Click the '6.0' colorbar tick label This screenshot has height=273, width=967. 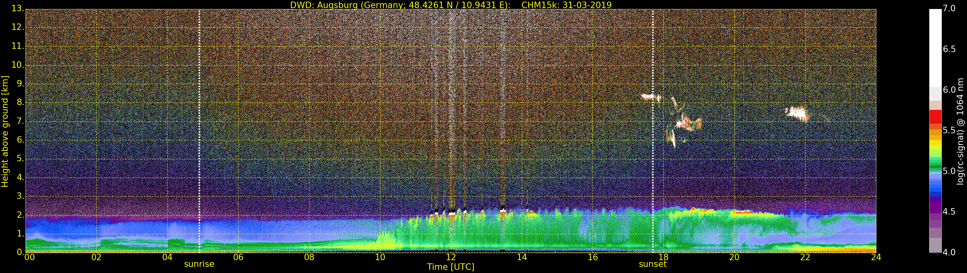[949, 90]
